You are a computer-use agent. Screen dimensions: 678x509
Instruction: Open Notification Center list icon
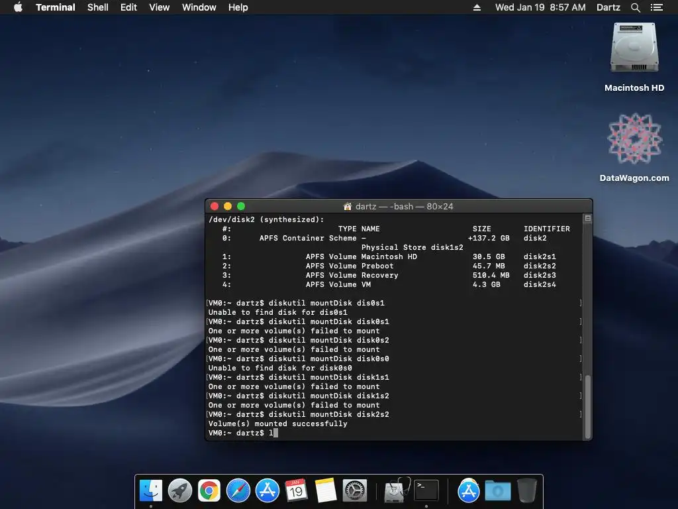click(656, 7)
